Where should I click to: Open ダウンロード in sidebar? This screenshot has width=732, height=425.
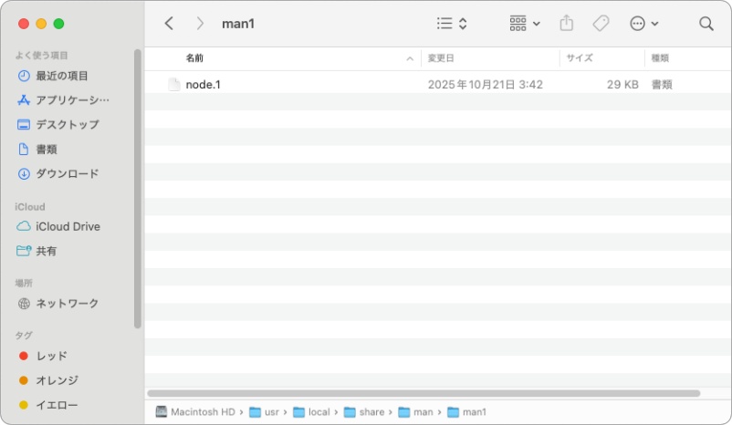point(67,174)
